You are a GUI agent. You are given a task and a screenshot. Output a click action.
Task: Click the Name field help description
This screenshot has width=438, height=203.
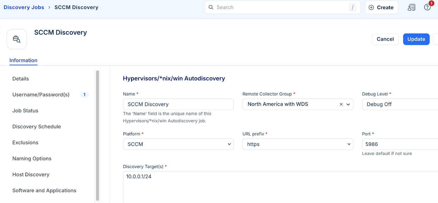coord(167,117)
